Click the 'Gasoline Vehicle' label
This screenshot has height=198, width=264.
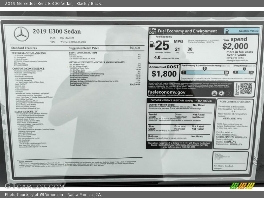249,31
